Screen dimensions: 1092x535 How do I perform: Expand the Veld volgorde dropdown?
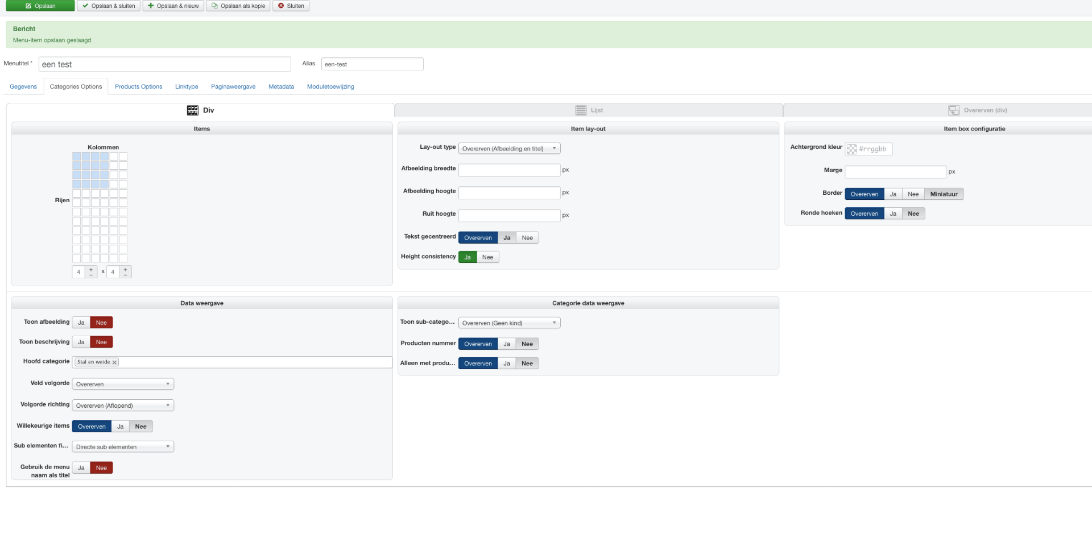123,384
